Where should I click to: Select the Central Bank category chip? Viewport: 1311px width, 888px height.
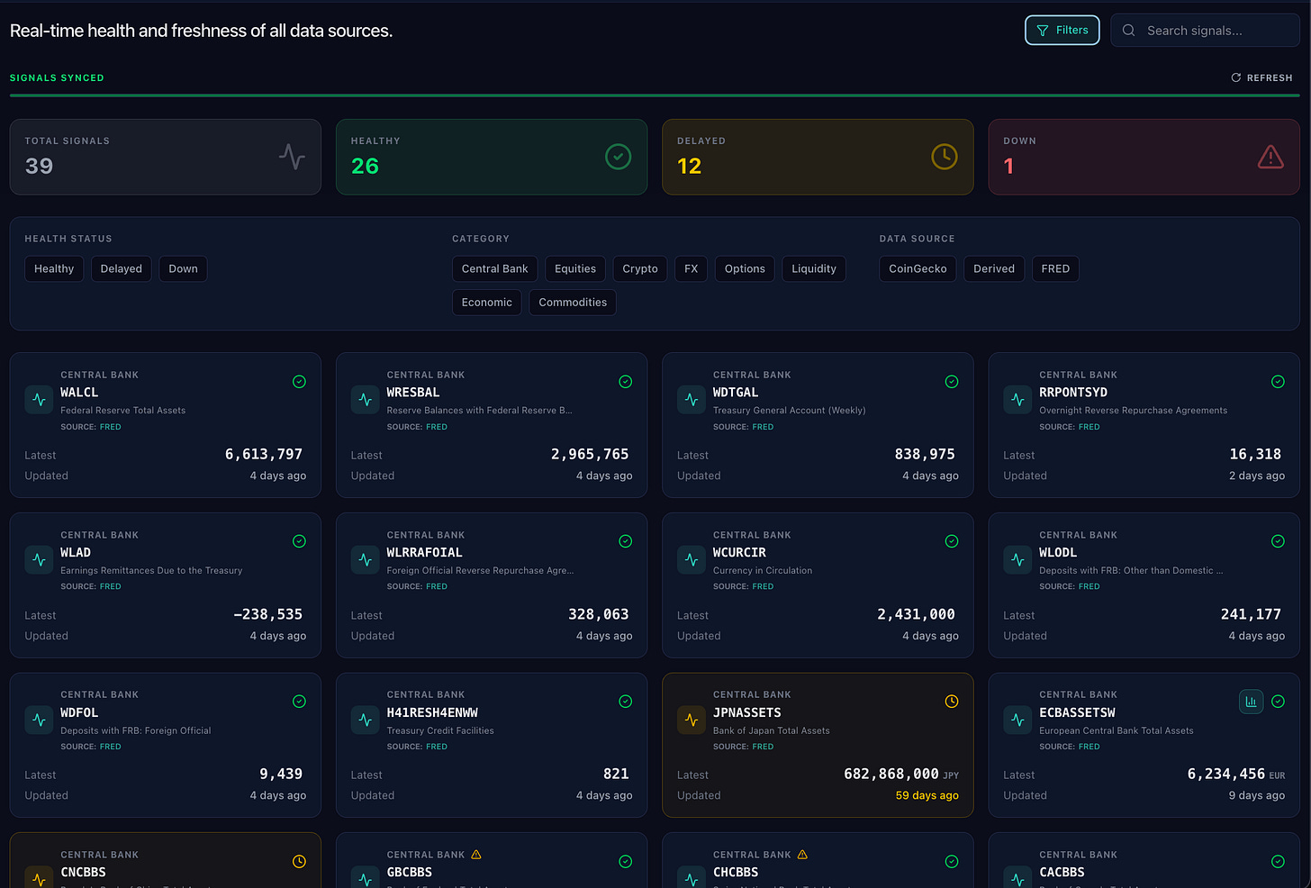[495, 268]
